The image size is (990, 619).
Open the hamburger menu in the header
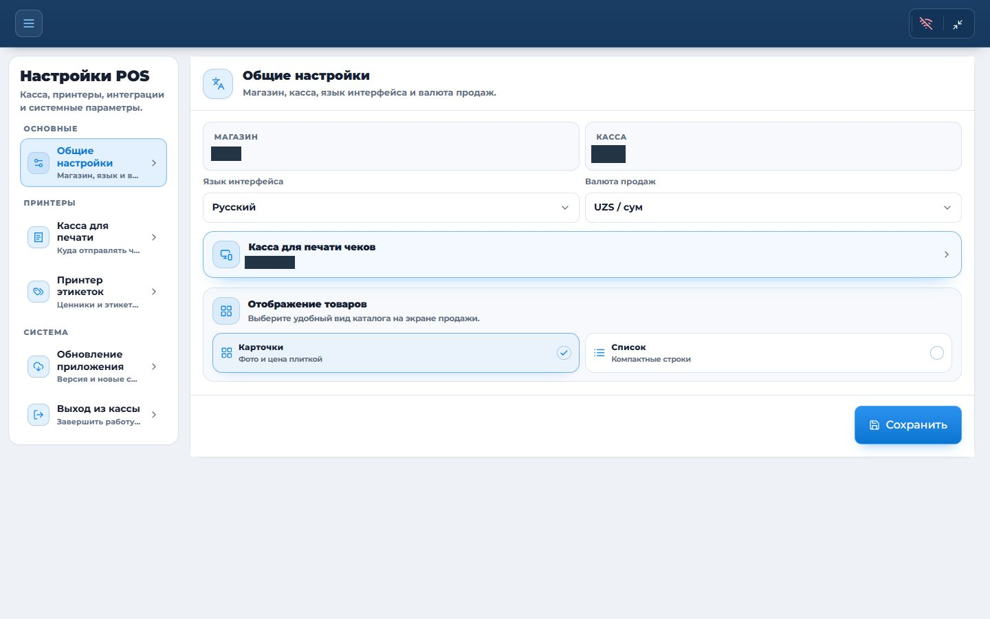pyautogui.click(x=29, y=23)
